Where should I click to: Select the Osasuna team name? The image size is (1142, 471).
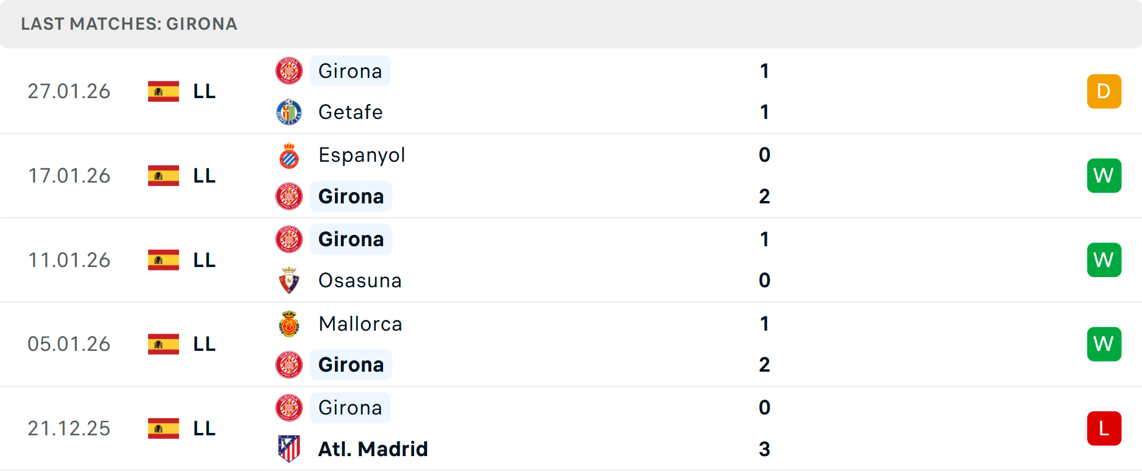[x=360, y=280]
